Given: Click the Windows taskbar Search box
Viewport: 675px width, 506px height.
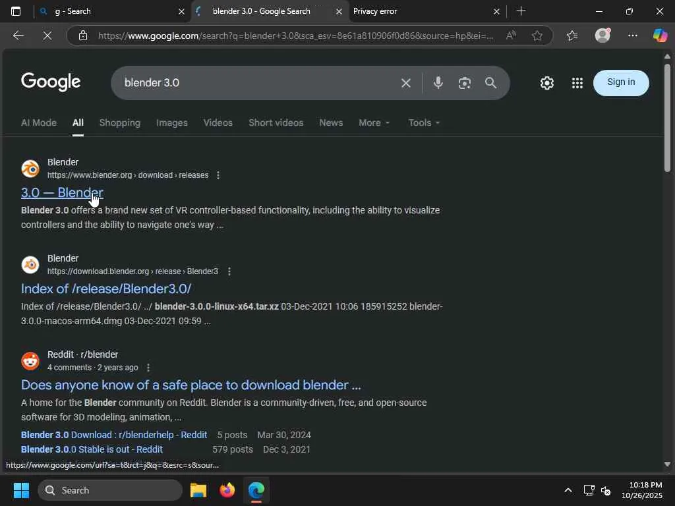Looking at the screenshot, I should (x=110, y=490).
